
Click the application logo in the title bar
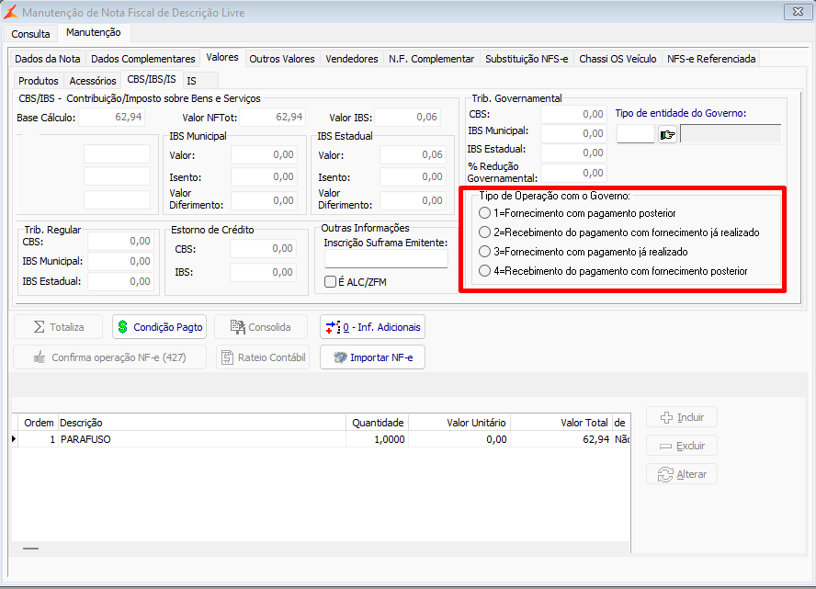click(x=10, y=11)
